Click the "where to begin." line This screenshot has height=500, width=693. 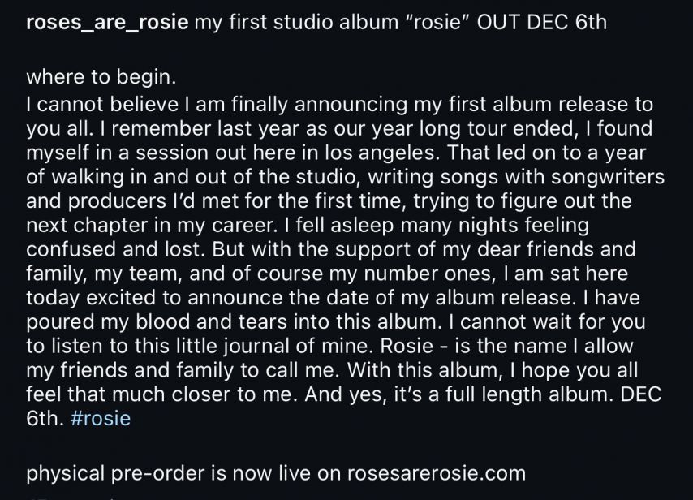(x=101, y=77)
